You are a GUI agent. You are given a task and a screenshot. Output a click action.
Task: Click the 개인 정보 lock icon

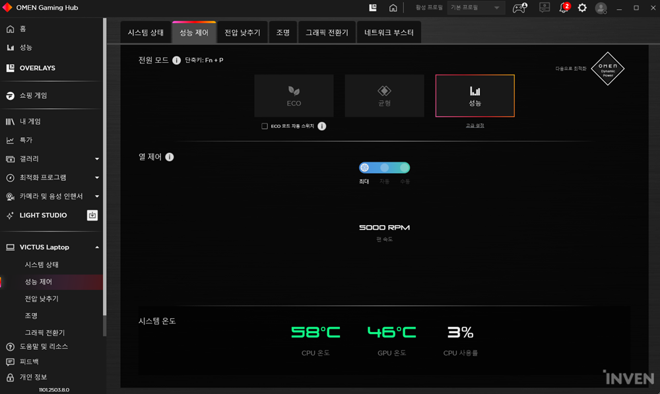(x=10, y=377)
